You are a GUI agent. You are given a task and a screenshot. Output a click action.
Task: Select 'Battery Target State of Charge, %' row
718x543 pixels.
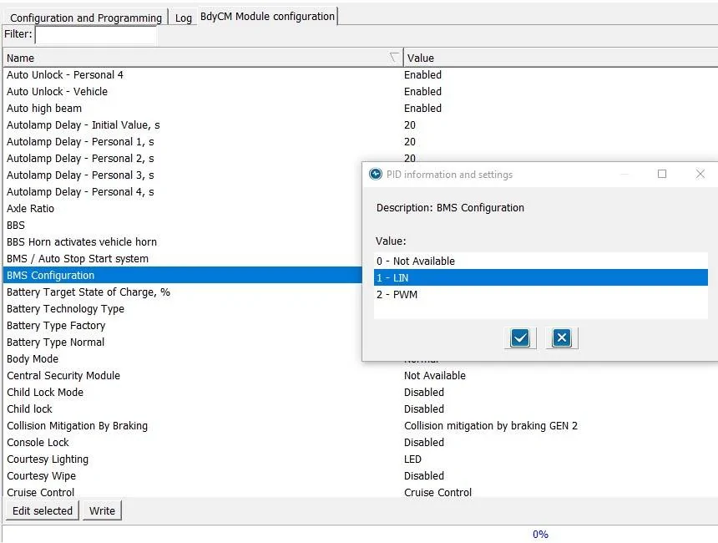183,292
